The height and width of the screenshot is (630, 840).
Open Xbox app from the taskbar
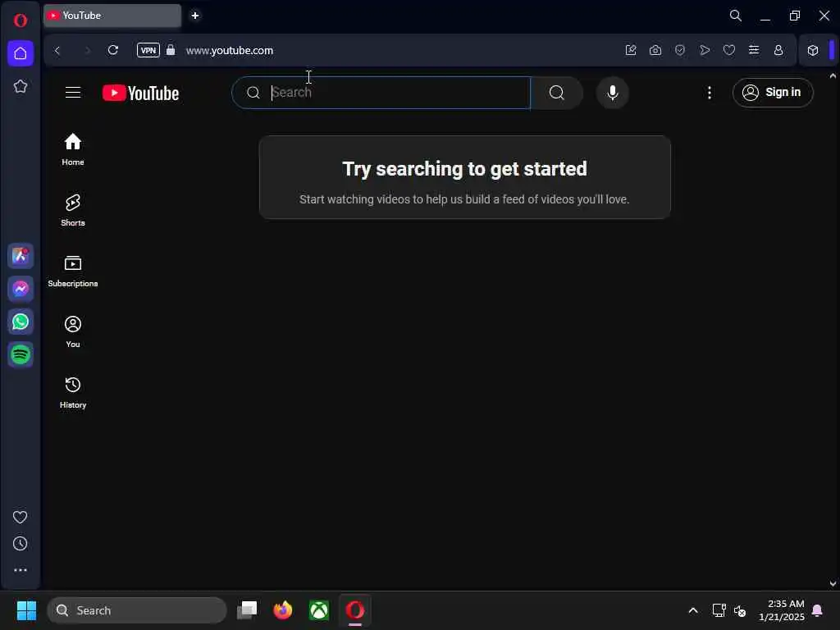pos(319,610)
